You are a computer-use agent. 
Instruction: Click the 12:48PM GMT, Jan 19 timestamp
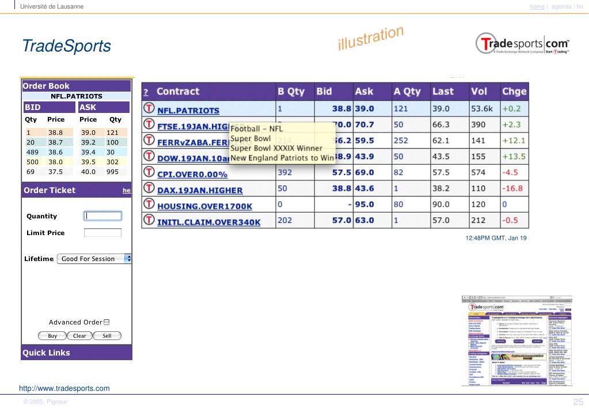click(496, 238)
